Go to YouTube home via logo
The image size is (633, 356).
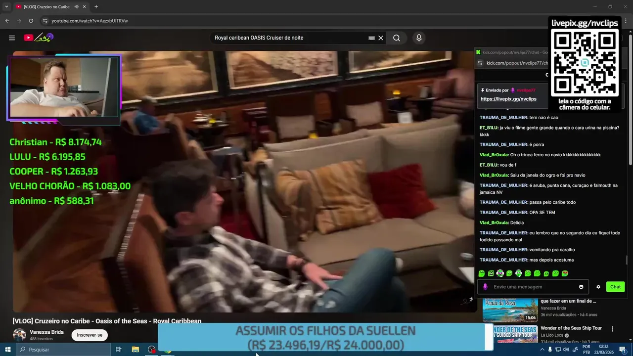[x=38, y=38]
